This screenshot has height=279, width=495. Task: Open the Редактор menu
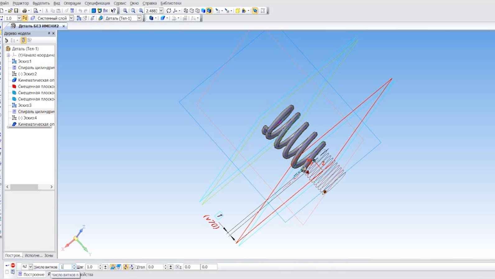pos(21,3)
